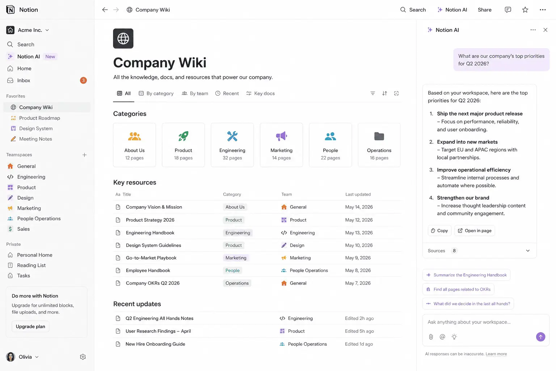Switch to Recent tab
Viewport: 556px width, 371px height.
coord(227,93)
